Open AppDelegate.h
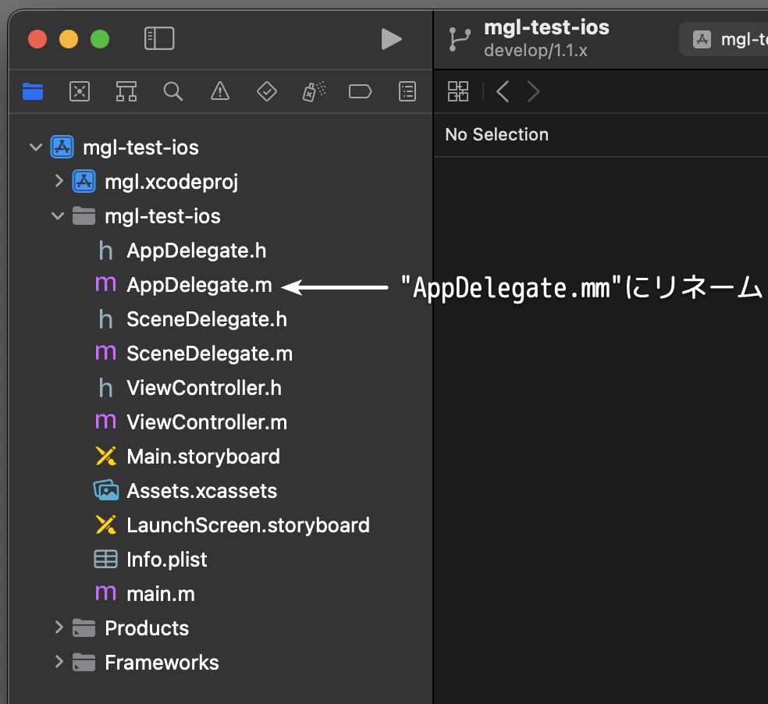The width and height of the screenshot is (768, 704). point(197,251)
